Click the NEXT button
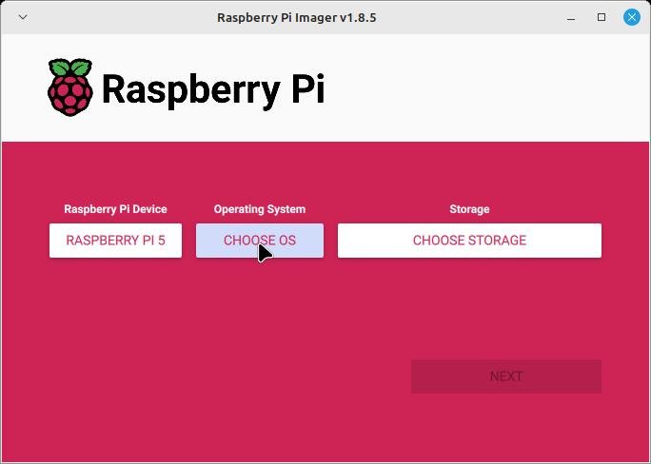The image size is (651, 464). (506, 377)
